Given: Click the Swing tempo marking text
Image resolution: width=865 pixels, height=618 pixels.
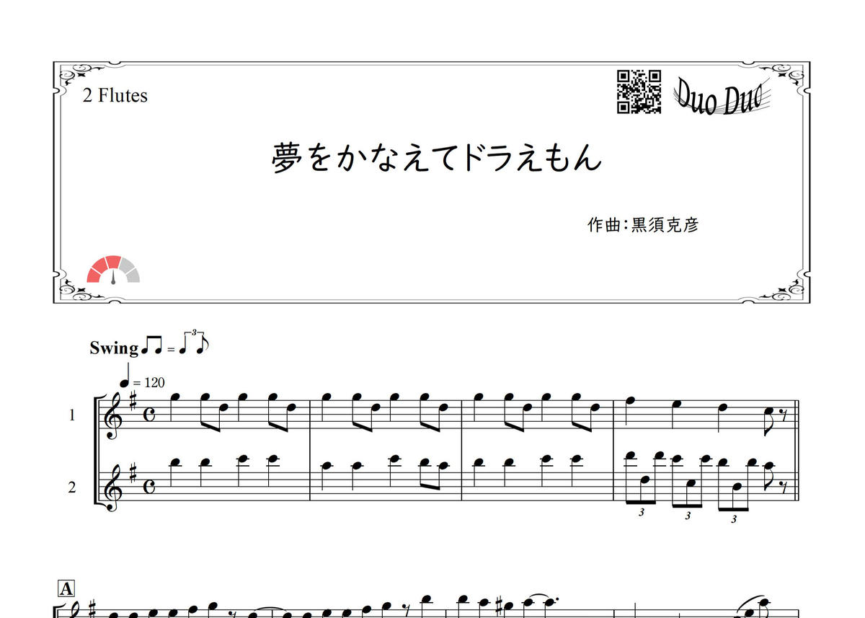Looking at the screenshot, I should [114, 348].
